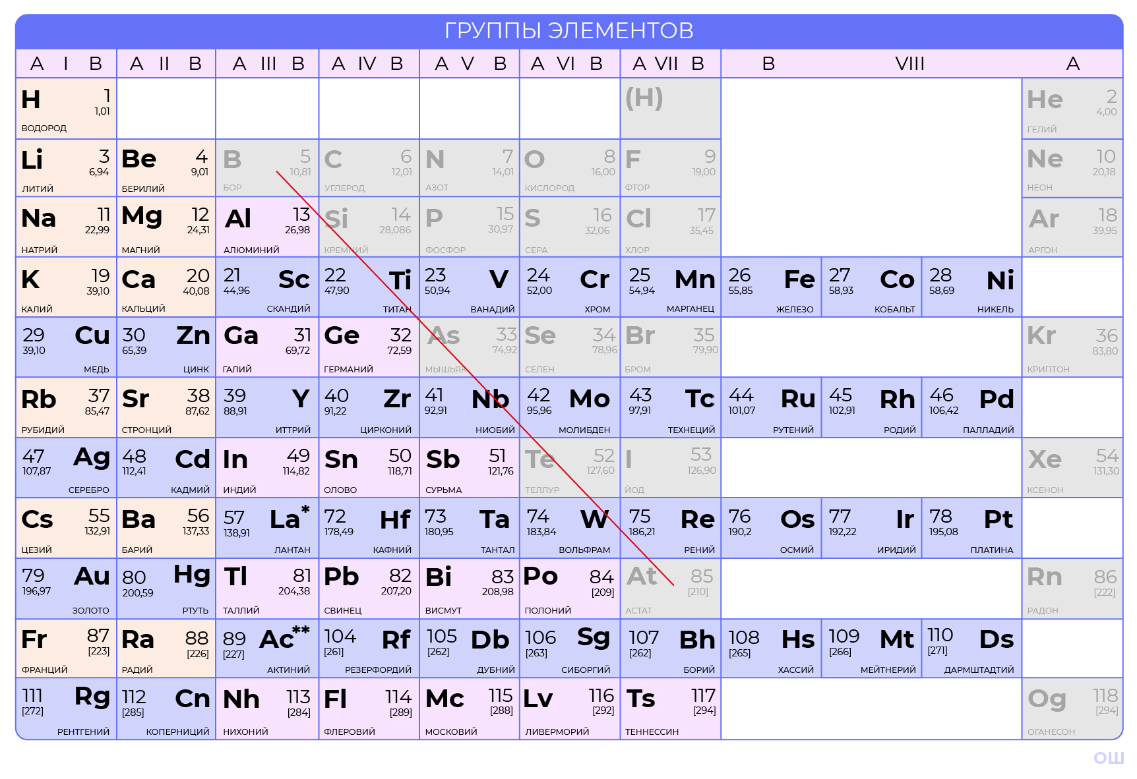Select the thallium cell labeled ТАЛЛИЙ
This screenshot has width=1137, height=779.
267,589
